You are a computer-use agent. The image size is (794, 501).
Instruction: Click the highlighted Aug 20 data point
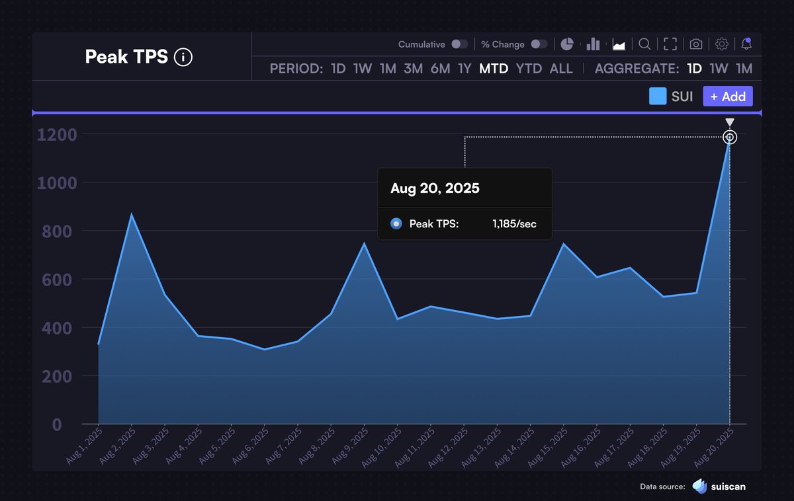click(x=730, y=137)
